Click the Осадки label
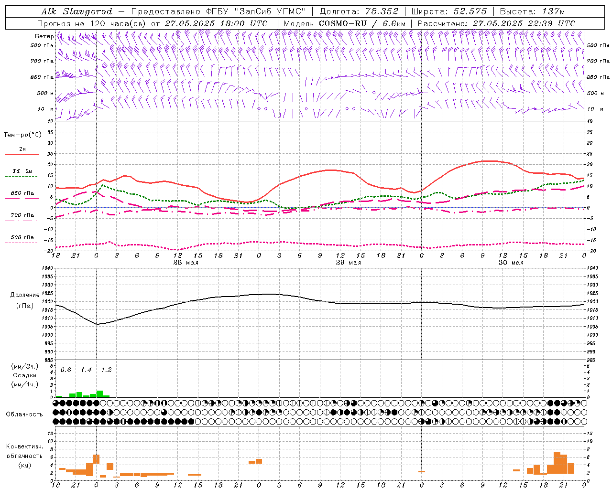612x489 pixels. (x=25, y=375)
